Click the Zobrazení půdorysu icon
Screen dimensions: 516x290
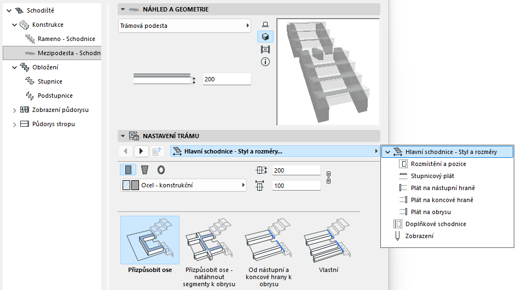[x=25, y=110]
